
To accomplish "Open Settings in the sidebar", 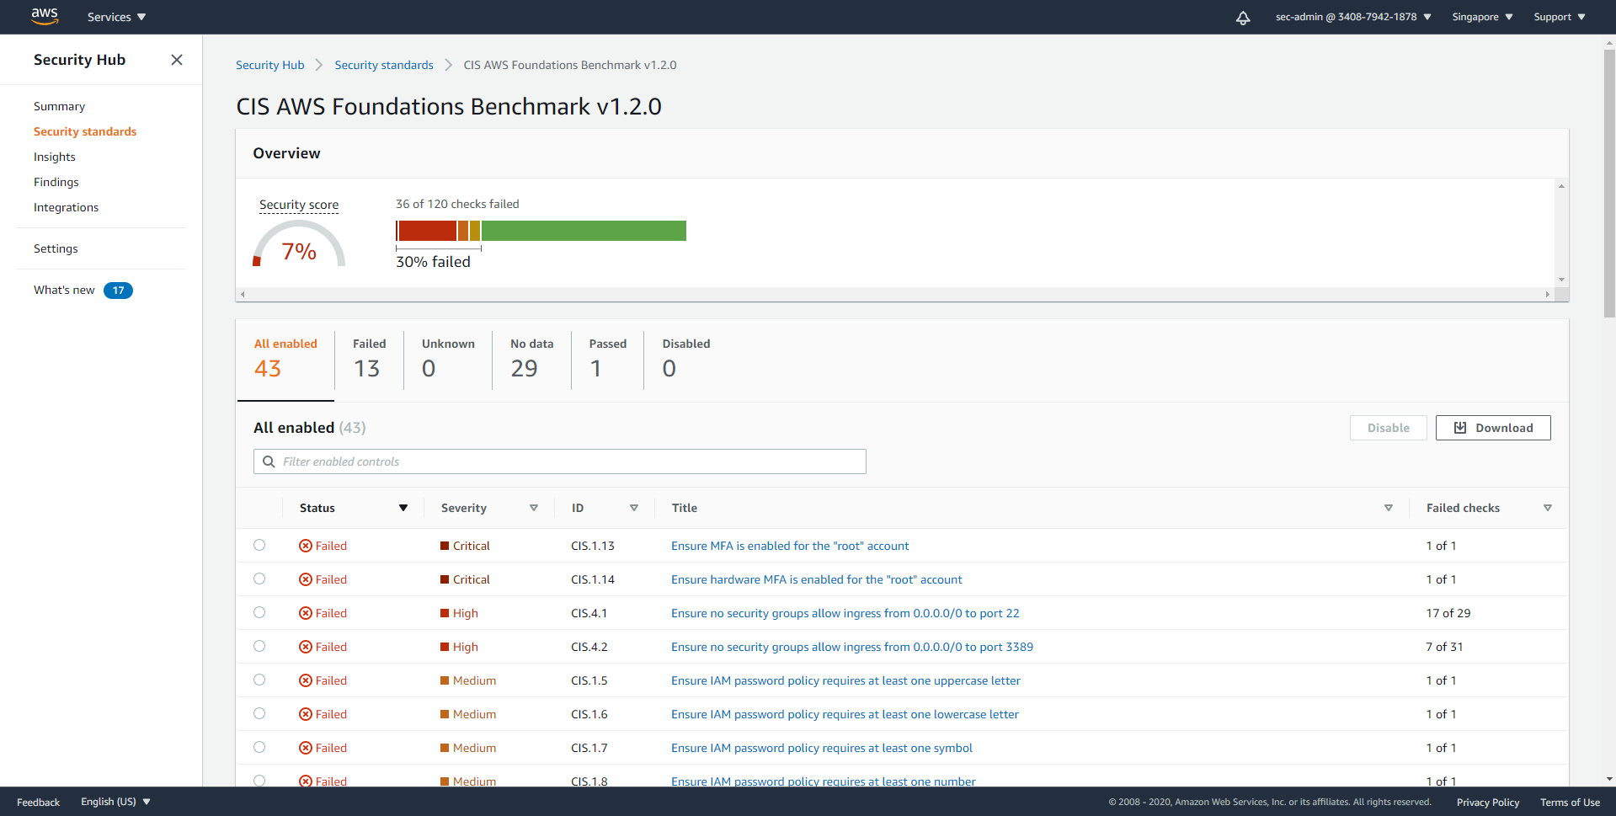I will click(56, 248).
